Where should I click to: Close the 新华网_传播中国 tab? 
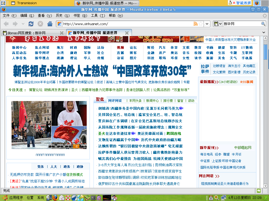pos(127,33)
